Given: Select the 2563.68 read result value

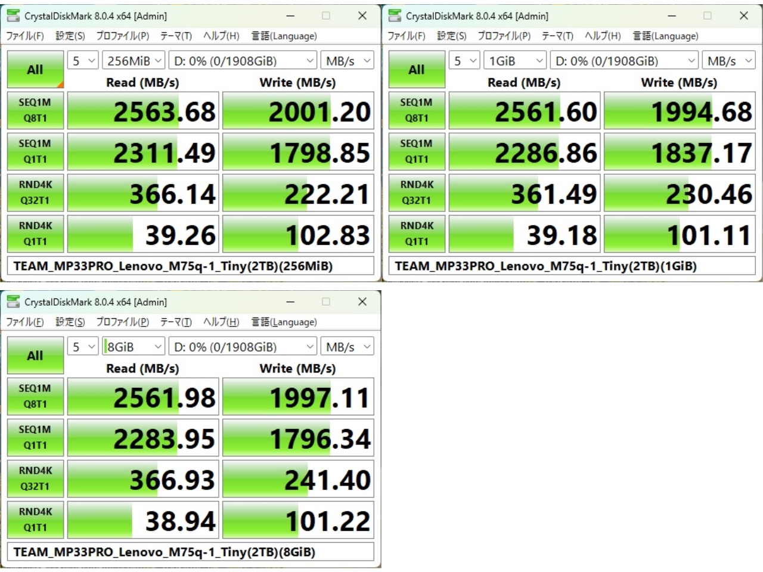Looking at the screenshot, I should tap(143, 111).
